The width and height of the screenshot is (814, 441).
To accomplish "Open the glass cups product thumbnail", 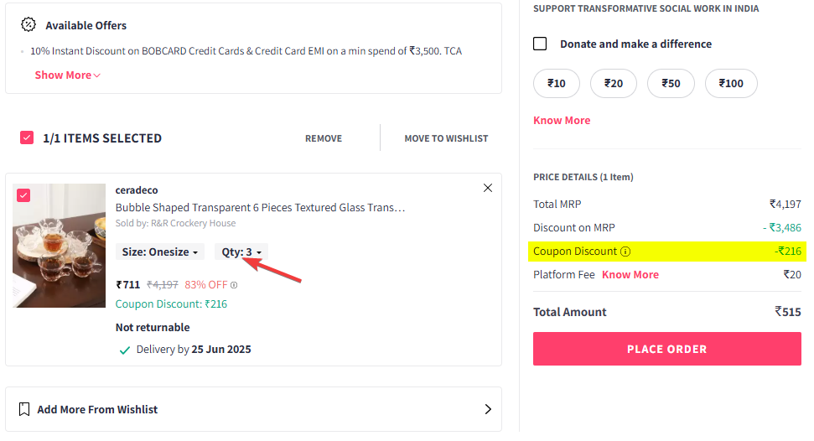I will (x=60, y=245).
